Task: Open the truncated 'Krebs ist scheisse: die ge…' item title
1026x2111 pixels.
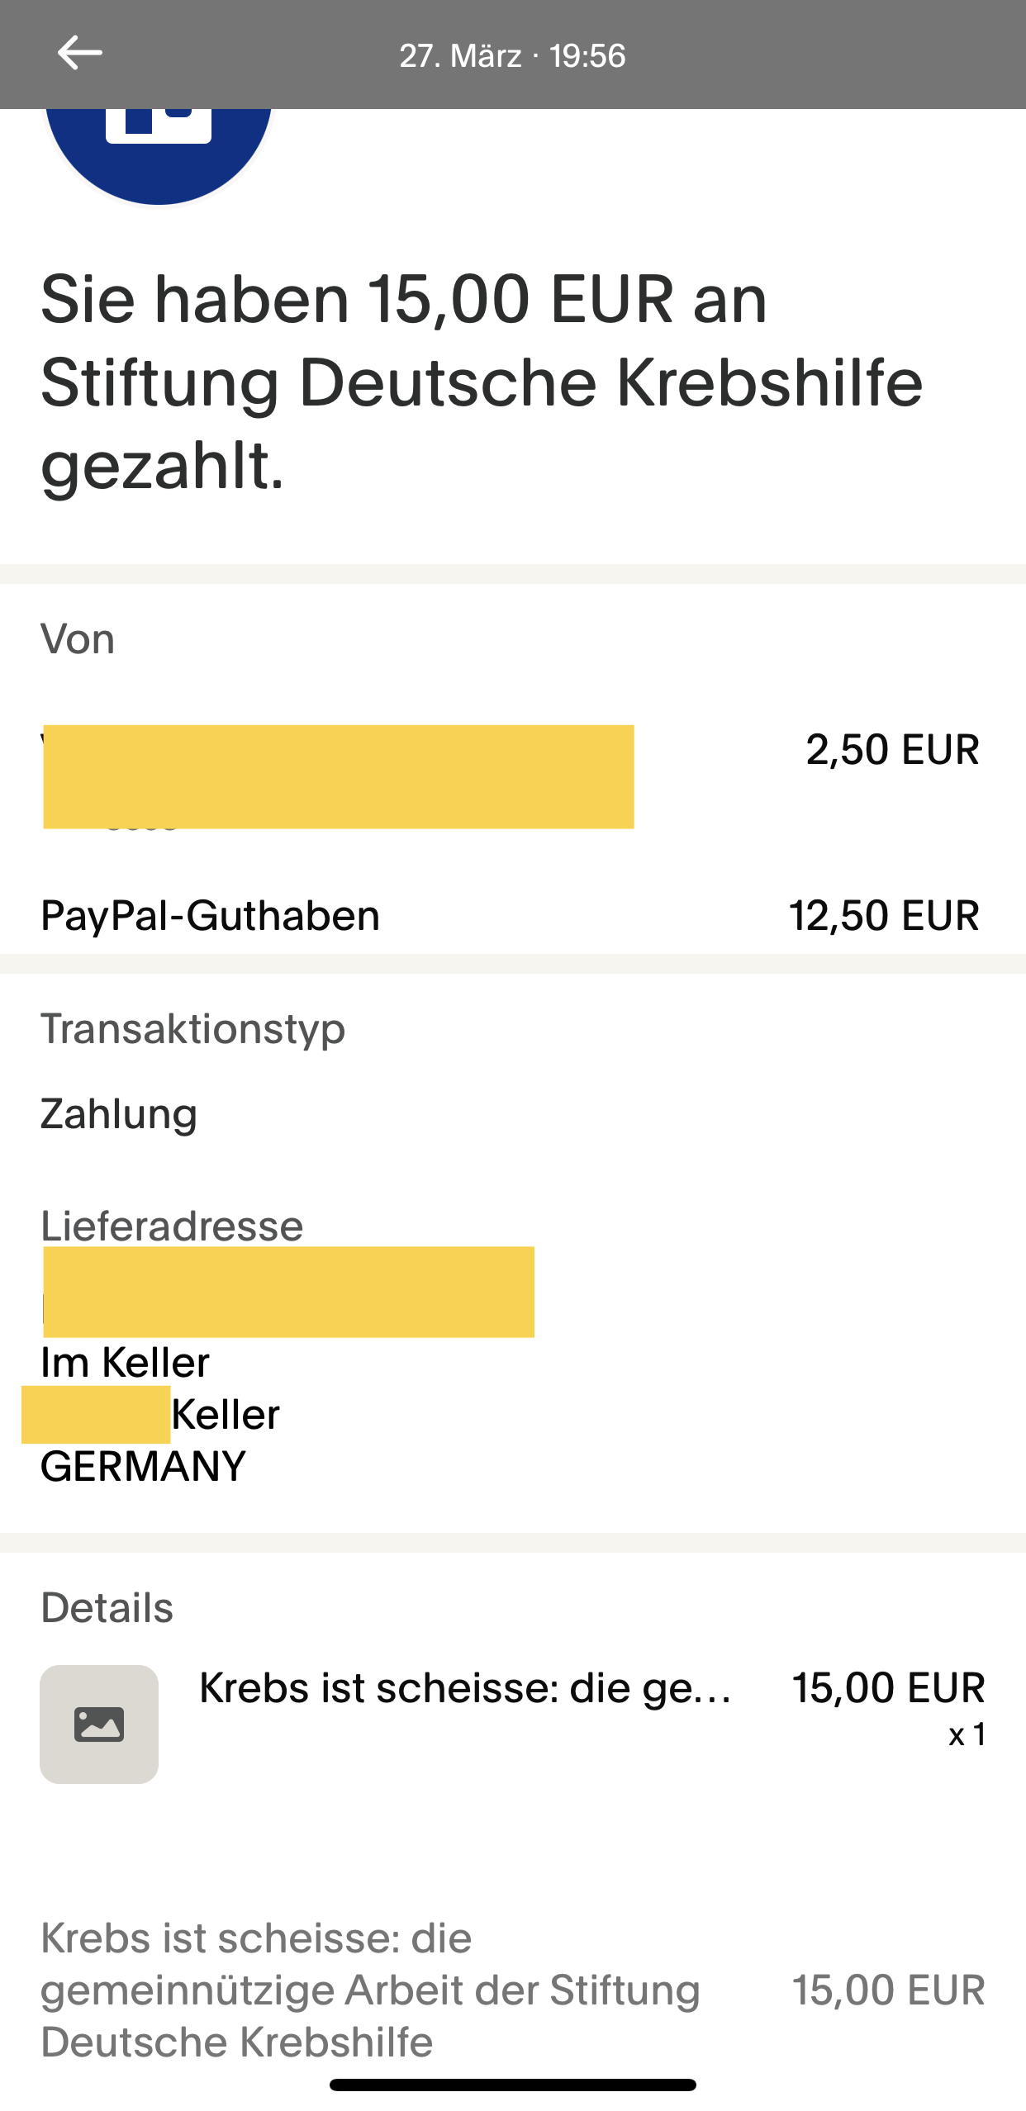Action: 465,1687
